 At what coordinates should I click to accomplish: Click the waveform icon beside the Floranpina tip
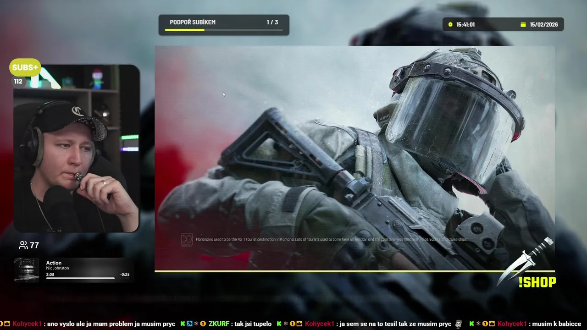[x=187, y=239]
